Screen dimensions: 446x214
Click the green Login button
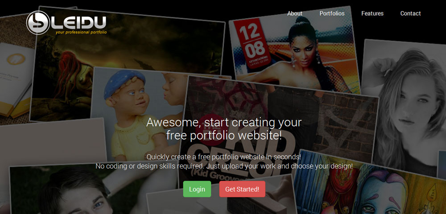197,189
